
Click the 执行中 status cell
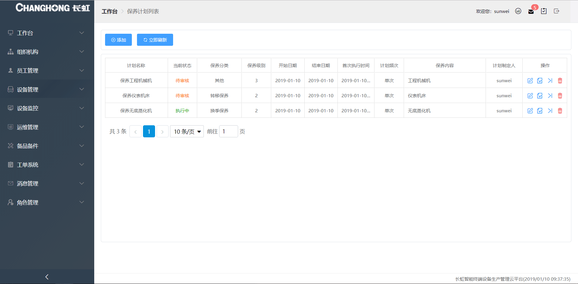[182, 111]
